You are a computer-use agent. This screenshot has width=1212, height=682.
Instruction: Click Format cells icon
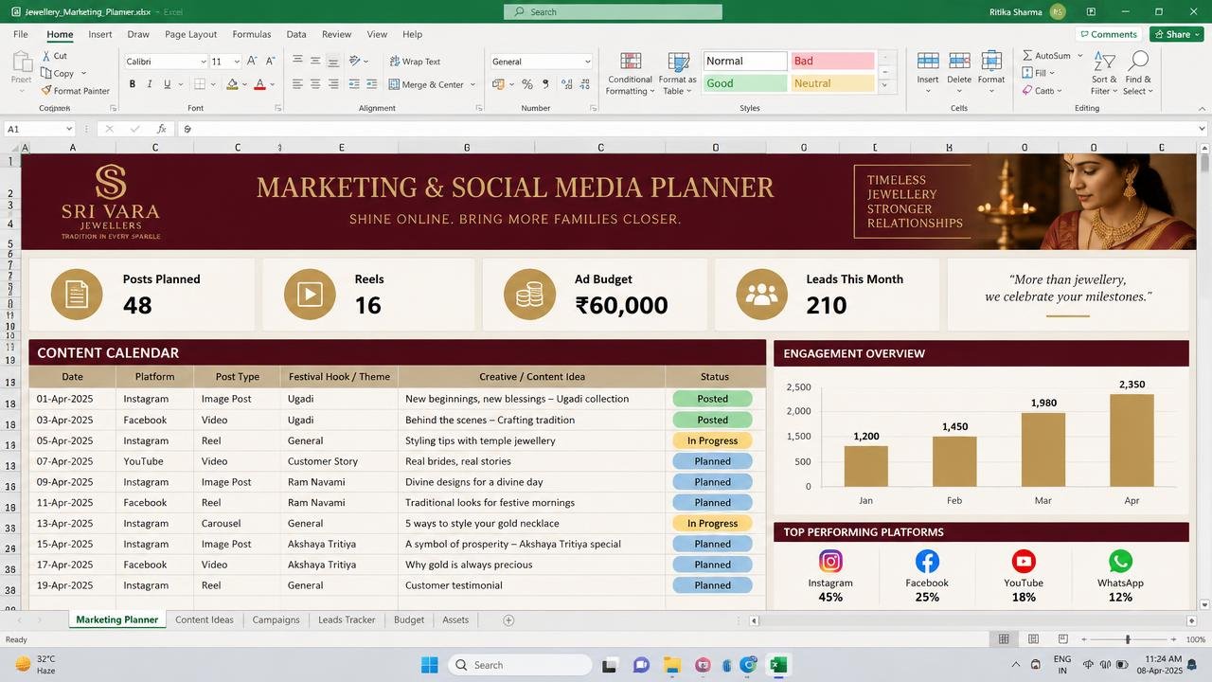pyautogui.click(x=991, y=61)
